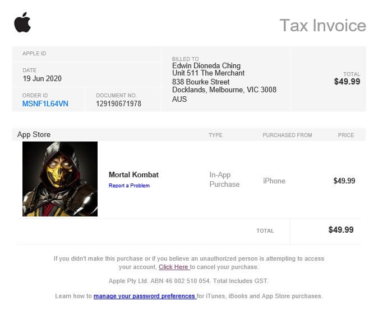Screen dimensions: 378x311
Task: Click the Report a Problem link
Action: click(129, 186)
